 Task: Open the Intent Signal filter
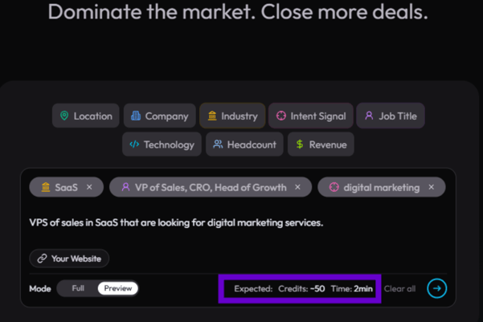click(x=311, y=116)
